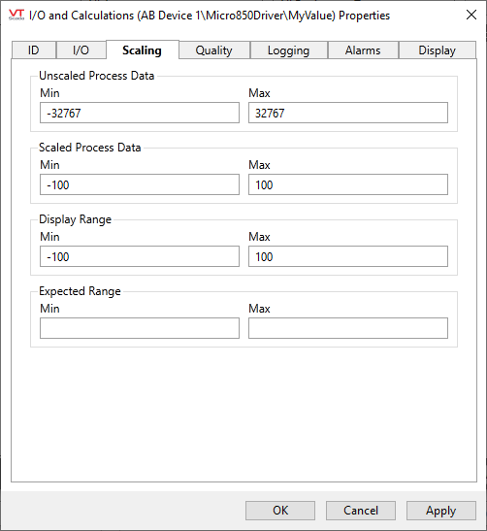
Task: Click the VTScada logo icon in title bar
Action: click(x=16, y=15)
